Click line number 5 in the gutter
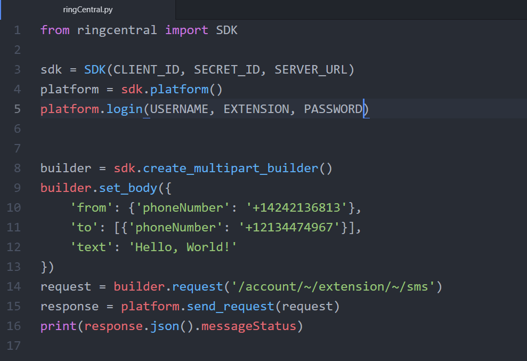The height and width of the screenshot is (361, 527). click(18, 109)
